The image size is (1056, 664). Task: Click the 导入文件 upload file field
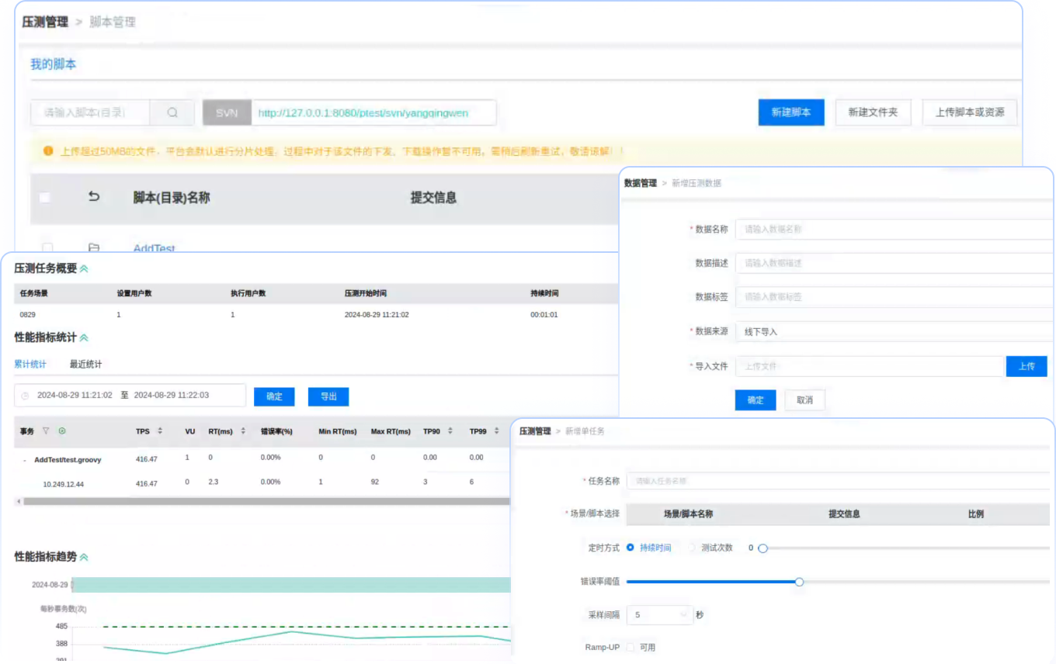pyautogui.click(x=870, y=366)
